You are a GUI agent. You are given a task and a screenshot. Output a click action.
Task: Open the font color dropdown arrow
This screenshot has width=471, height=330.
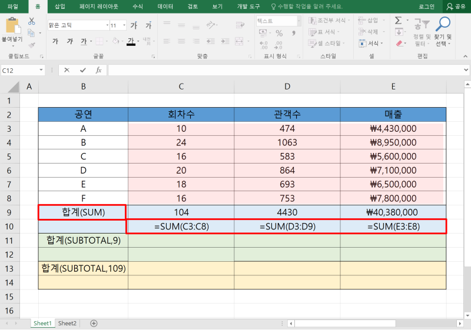(x=138, y=41)
